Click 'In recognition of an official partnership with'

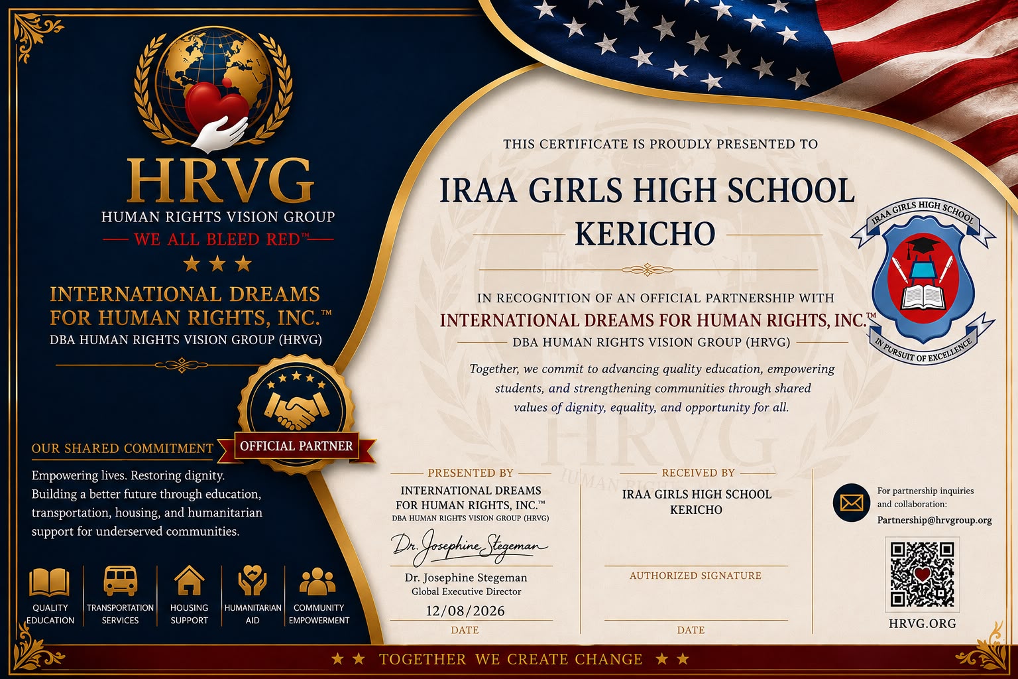click(x=655, y=298)
